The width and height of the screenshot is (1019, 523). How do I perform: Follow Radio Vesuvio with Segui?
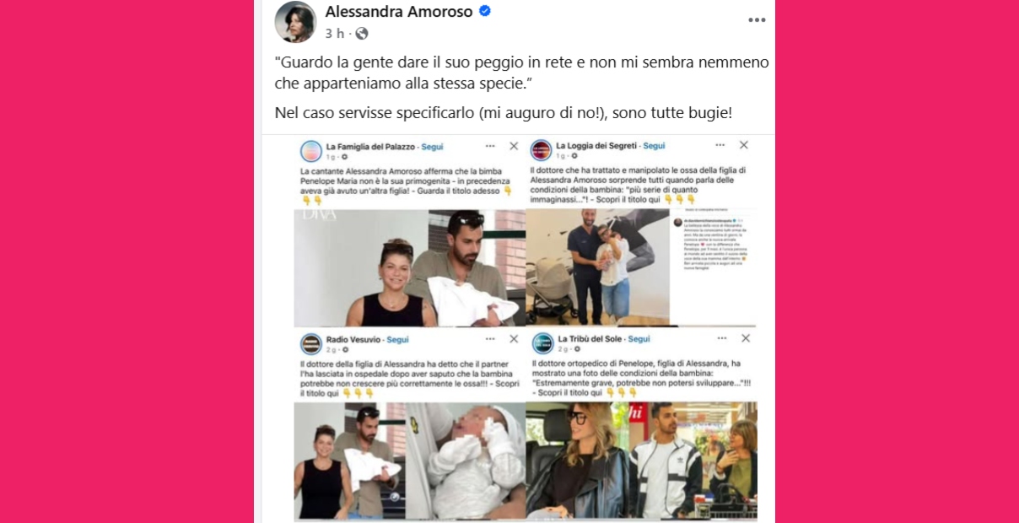click(x=397, y=340)
